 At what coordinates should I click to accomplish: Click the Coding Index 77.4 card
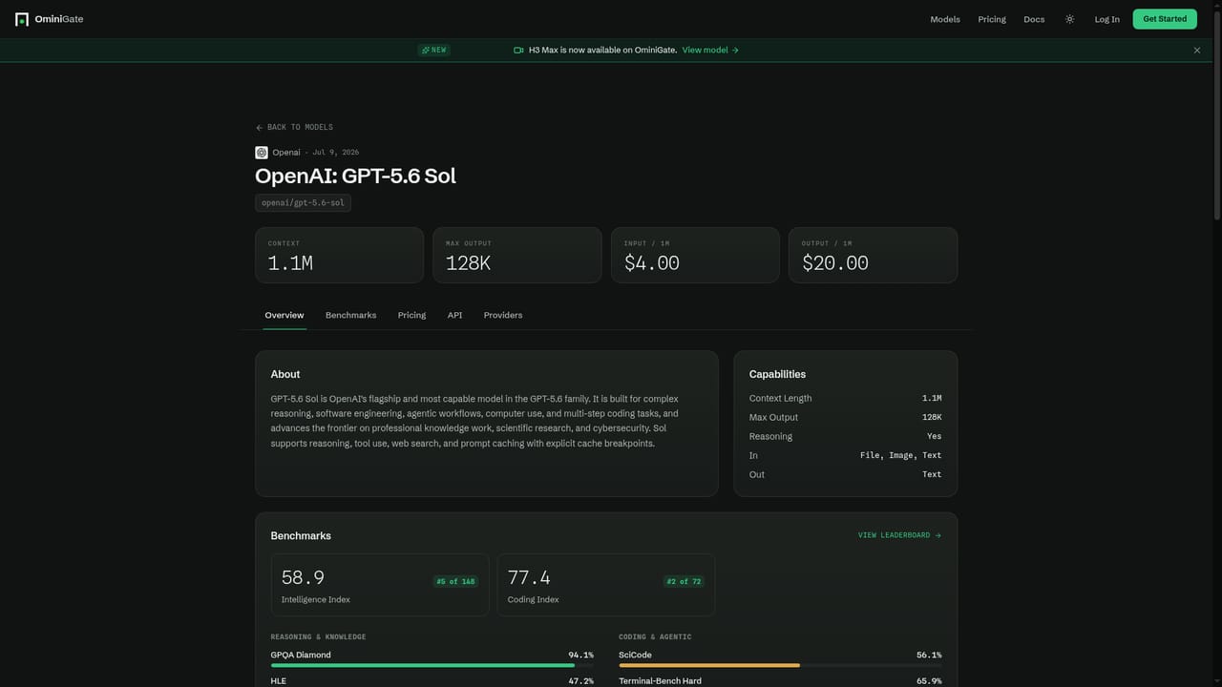(605, 585)
